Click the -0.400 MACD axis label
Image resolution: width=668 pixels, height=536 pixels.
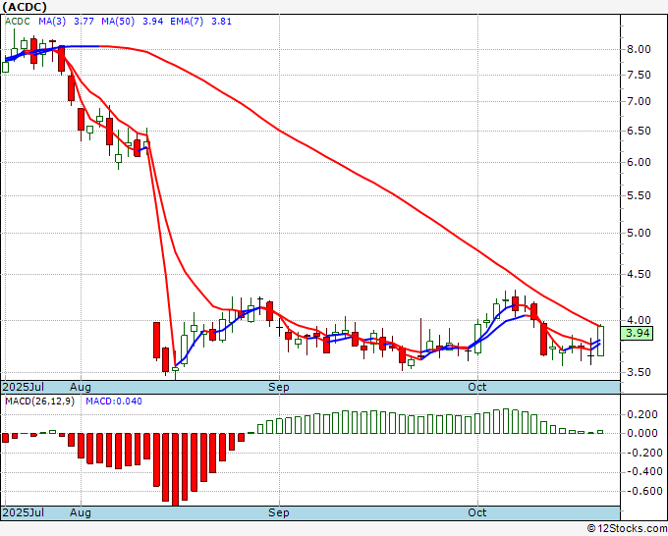pyautogui.click(x=644, y=472)
